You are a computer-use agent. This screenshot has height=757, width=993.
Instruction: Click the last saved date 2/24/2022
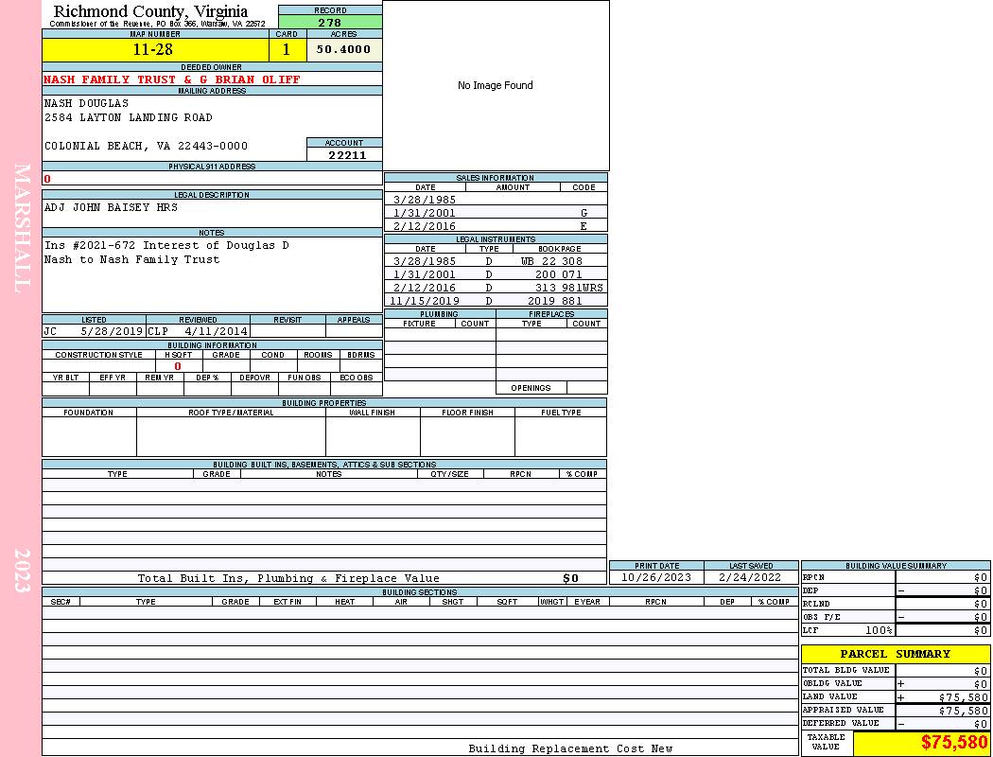750,577
